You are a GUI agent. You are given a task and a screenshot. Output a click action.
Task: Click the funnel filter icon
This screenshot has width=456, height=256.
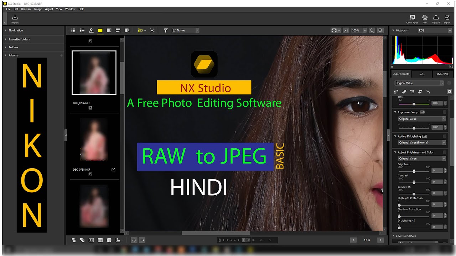[166, 31]
